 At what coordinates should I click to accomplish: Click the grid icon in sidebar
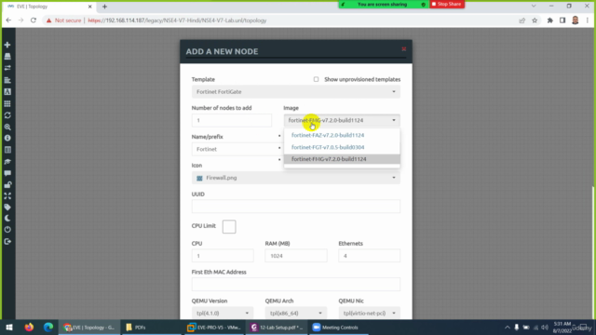click(x=7, y=103)
